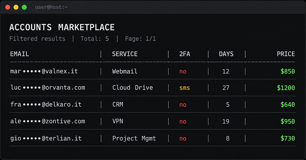The image size is (306, 160).
Task: Click the Cloud Drive service cell
Action: (x=132, y=88)
